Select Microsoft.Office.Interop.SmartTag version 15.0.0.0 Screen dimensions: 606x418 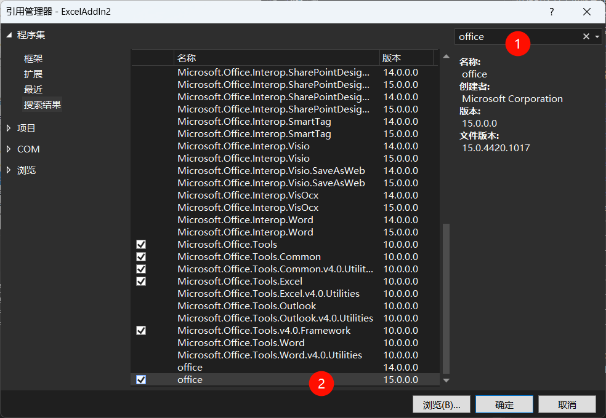285,134
